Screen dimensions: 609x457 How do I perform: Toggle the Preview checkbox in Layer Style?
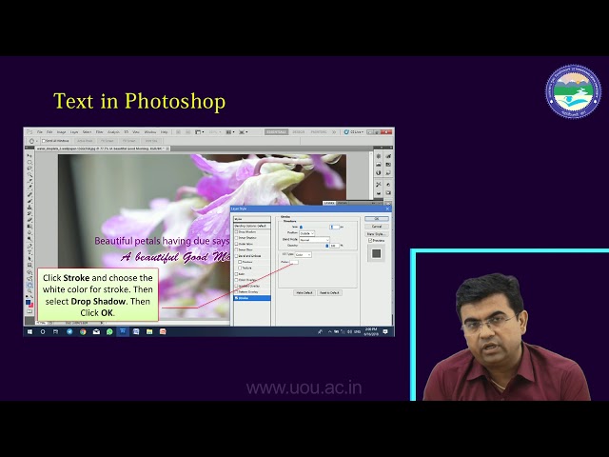click(x=370, y=241)
